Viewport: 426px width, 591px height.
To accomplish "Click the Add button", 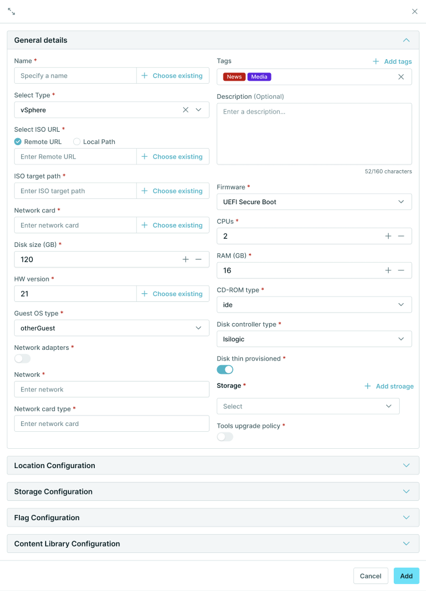I will point(406,576).
